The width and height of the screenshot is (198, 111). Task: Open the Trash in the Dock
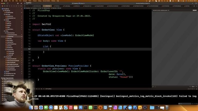click(167, 108)
